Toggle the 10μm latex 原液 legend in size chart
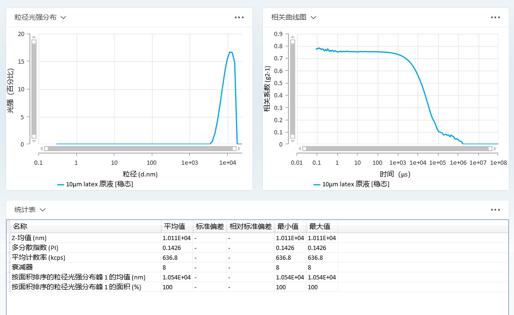Screen dimensions: 514x315 click(98, 183)
